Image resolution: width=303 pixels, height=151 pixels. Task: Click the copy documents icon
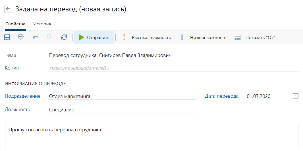coord(50,37)
